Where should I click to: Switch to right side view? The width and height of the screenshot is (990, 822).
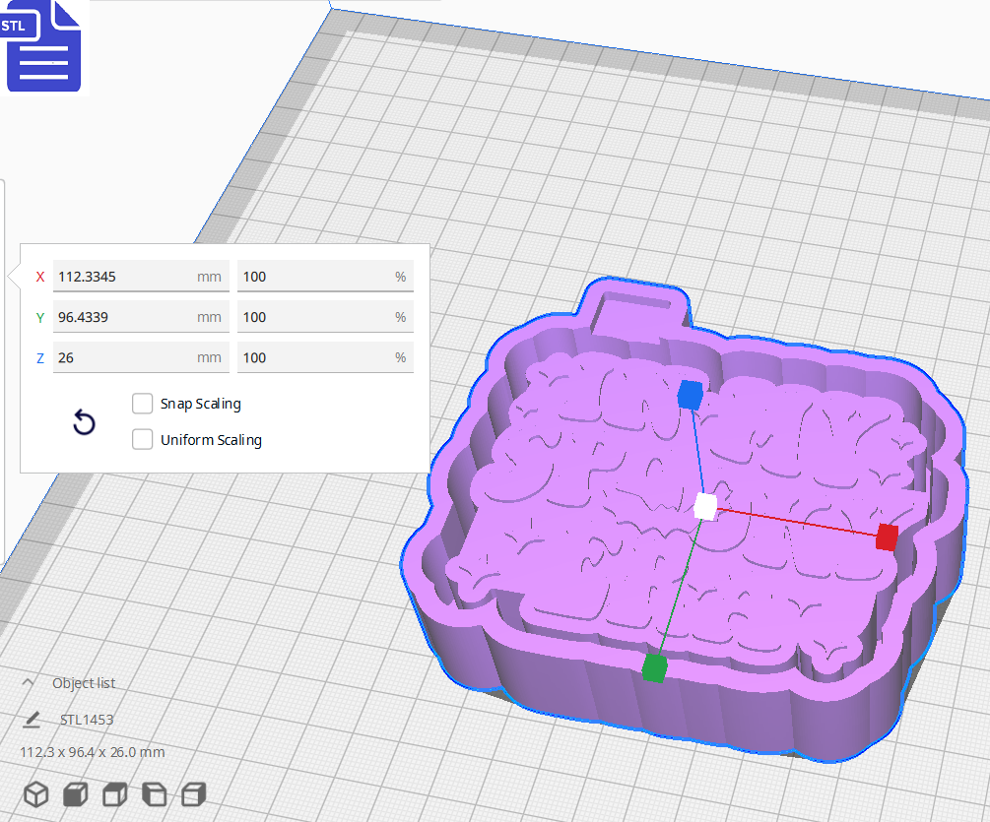tap(193, 794)
